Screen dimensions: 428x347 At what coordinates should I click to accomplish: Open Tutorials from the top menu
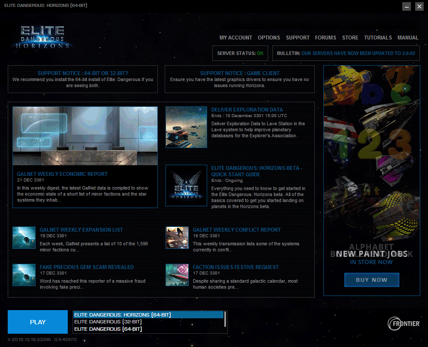point(378,38)
